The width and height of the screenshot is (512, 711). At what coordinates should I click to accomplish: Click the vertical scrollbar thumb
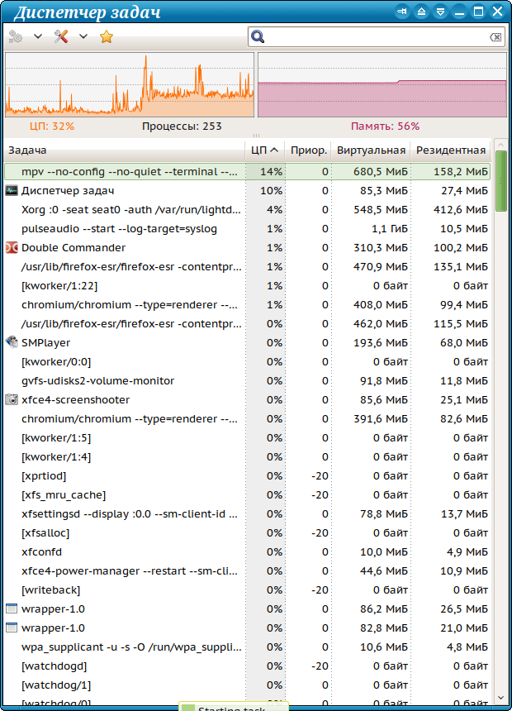[500, 181]
